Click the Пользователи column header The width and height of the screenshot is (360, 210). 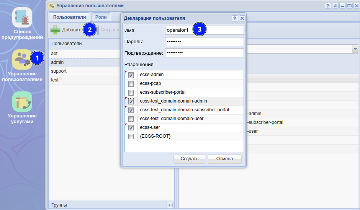click(85, 44)
